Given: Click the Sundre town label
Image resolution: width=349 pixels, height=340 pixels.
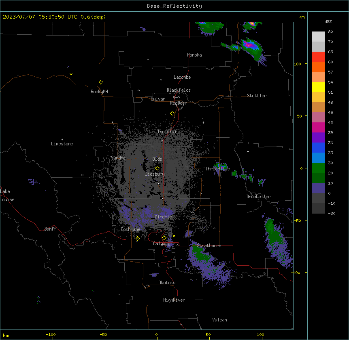Looking at the screenshot, I should click(x=118, y=158).
